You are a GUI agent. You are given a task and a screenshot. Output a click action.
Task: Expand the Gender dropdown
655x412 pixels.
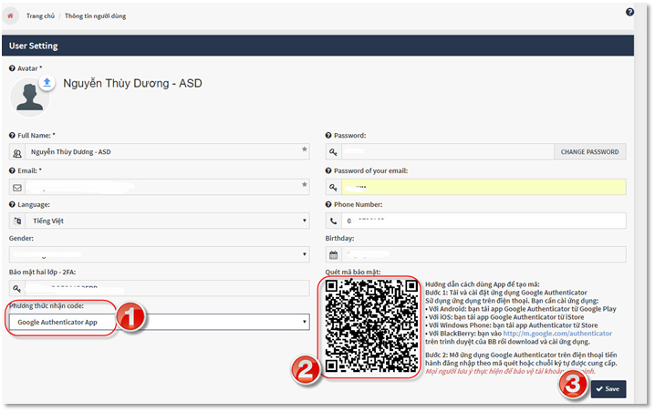click(164, 255)
